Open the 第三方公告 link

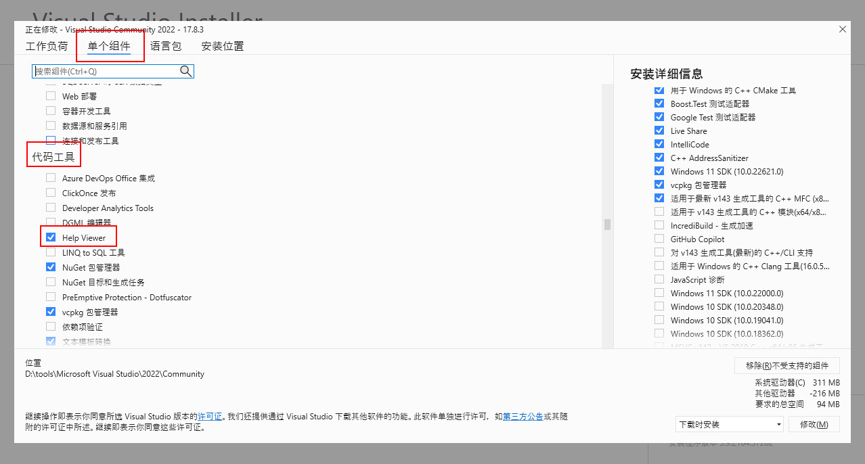tap(523, 417)
